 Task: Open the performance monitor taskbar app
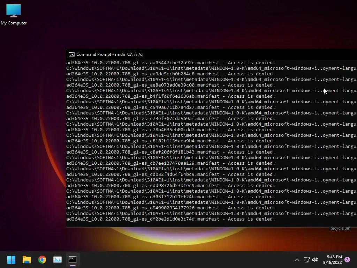pos(58,260)
